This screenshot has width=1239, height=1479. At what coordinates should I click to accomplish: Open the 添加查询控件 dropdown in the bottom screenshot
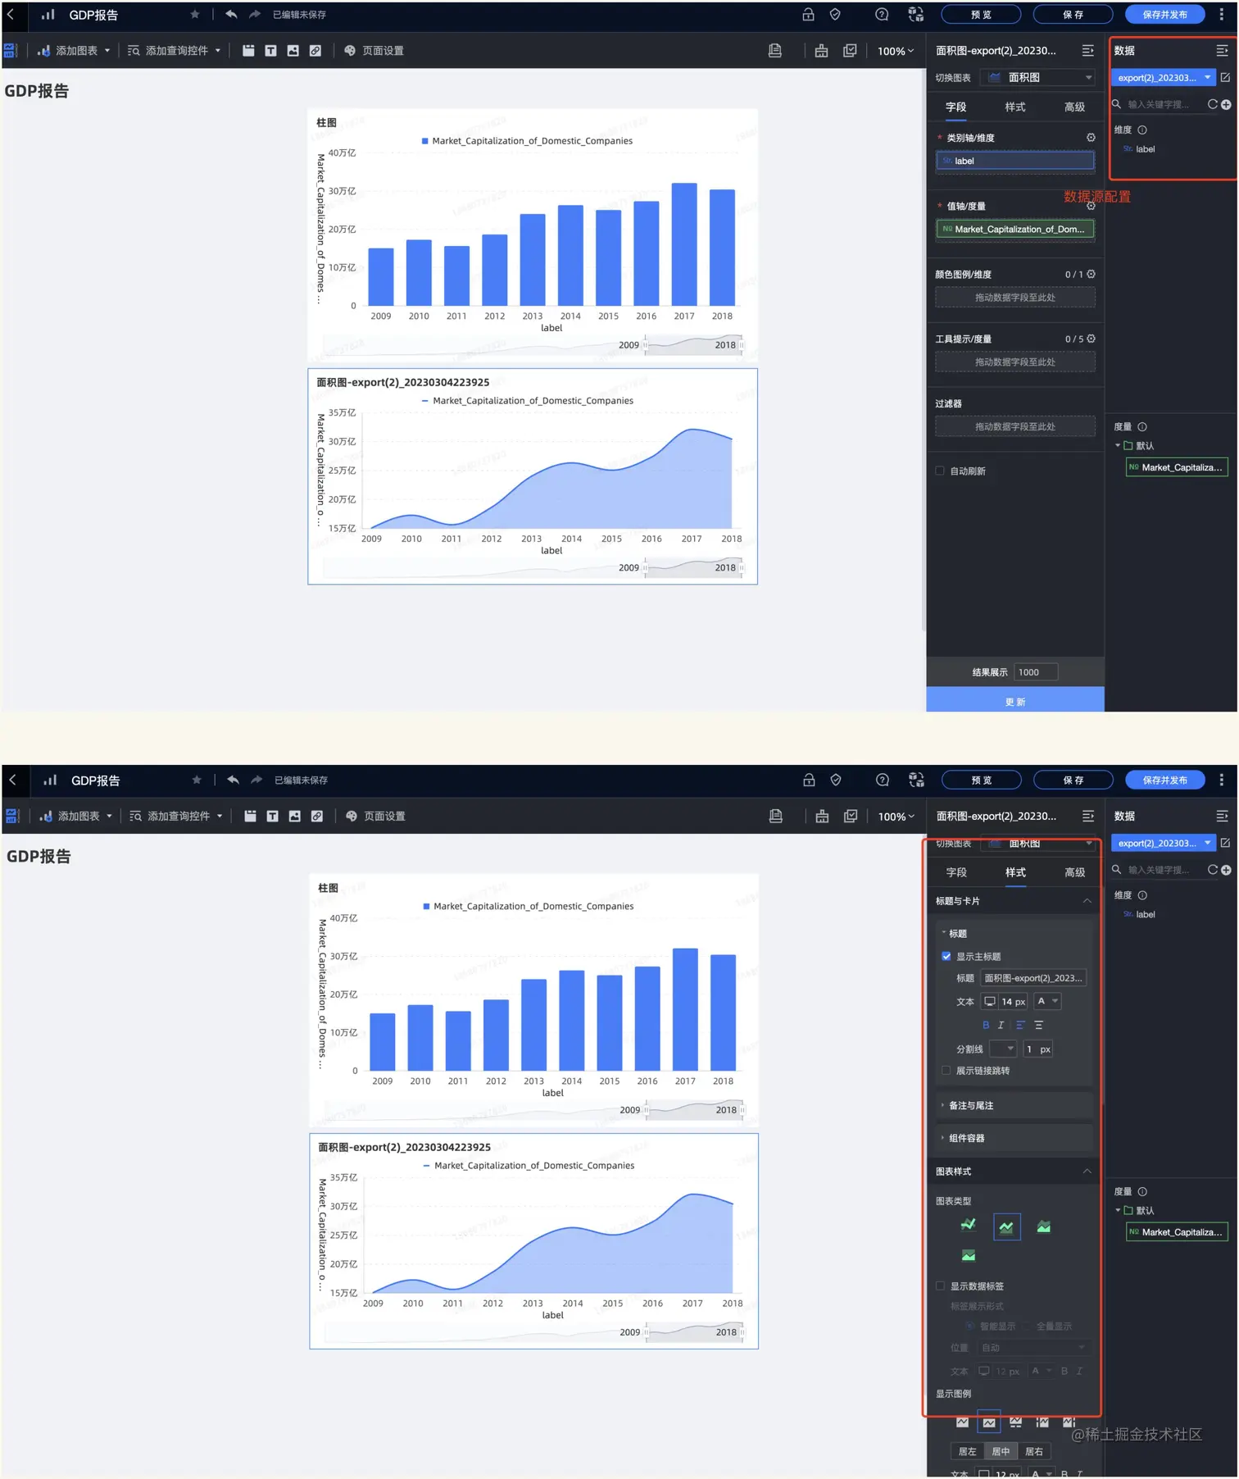[x=177, y=817]
